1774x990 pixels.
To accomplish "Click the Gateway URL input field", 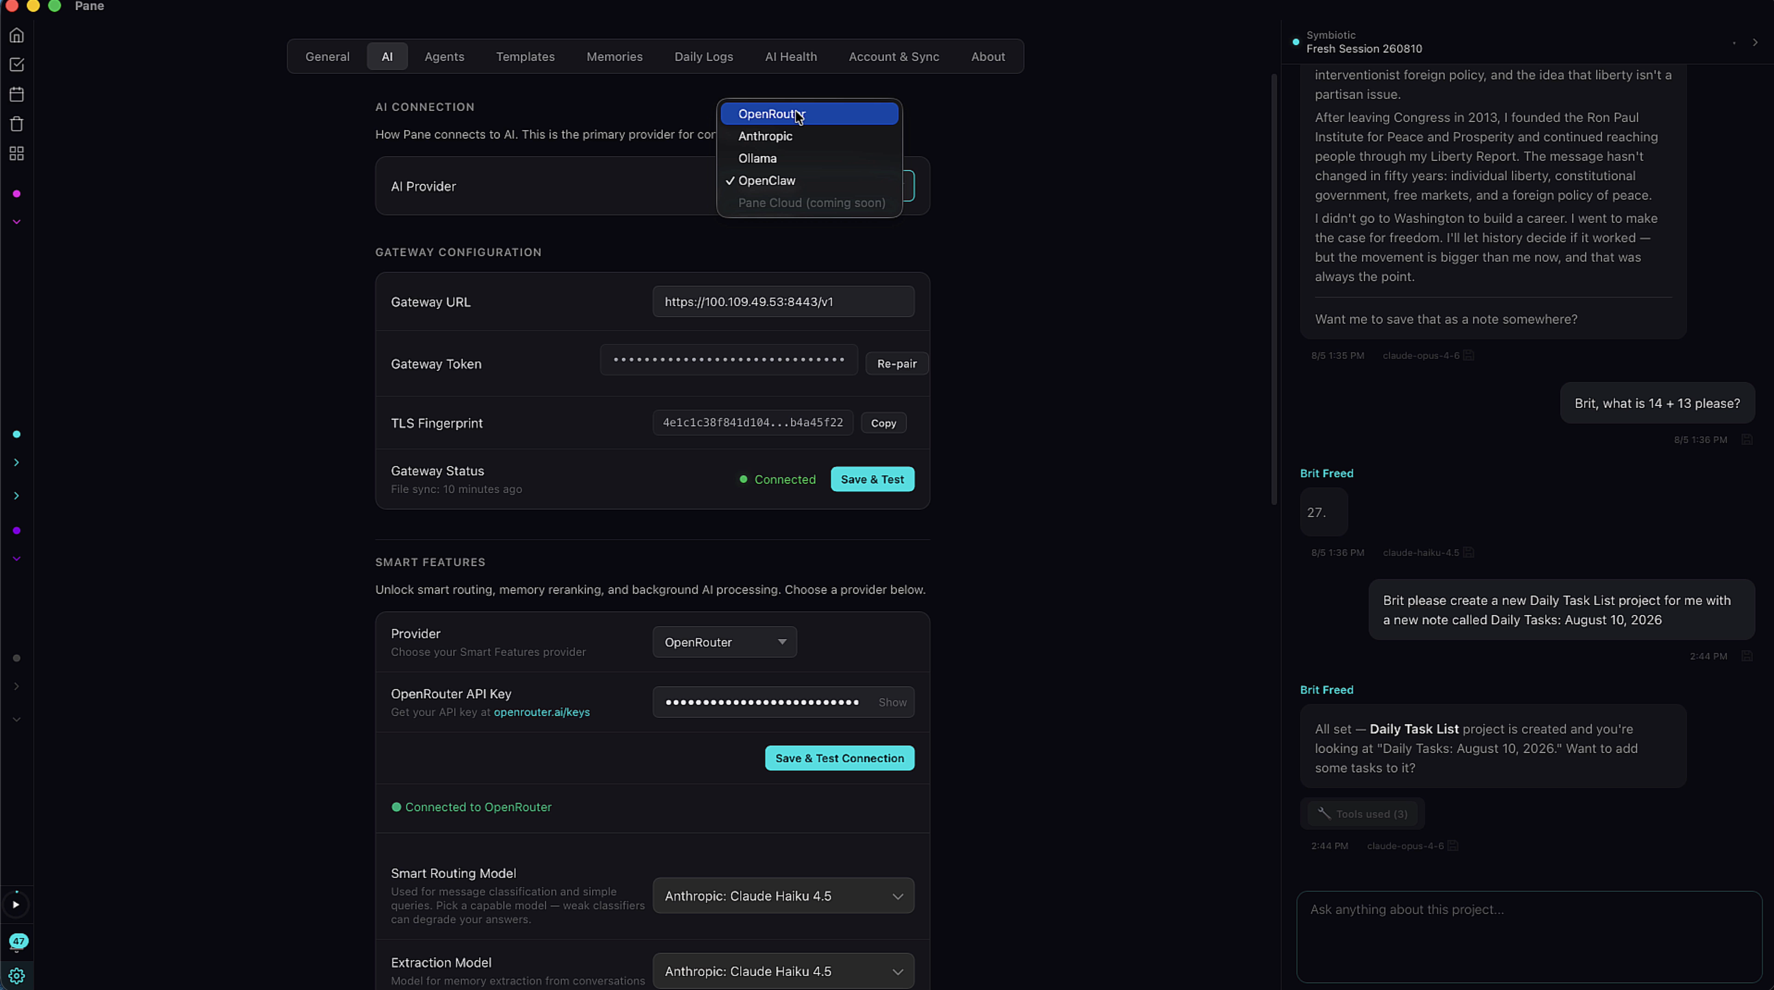I will coord(783,302).
